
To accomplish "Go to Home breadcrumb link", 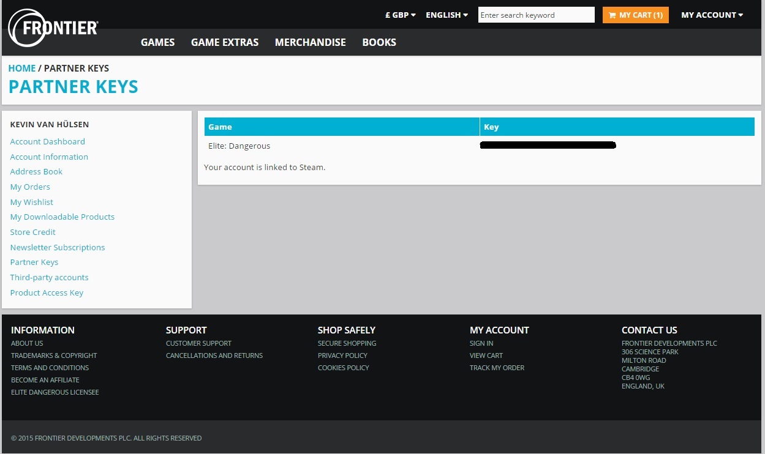I will (x=22, y=68).
